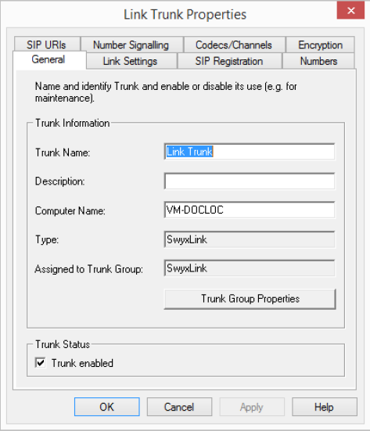
Task: Open the Link Settings tab
Action: point(131,61)
